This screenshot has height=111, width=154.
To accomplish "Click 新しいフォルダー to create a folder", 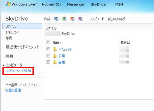I will 117,19.
